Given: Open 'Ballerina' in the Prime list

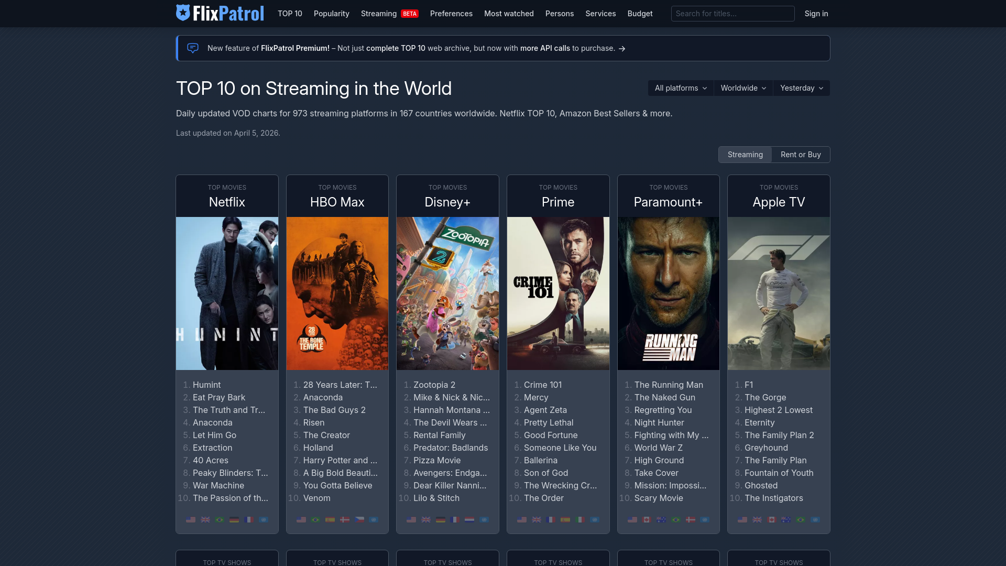Looking at the screenshot, I should [541, 461].
